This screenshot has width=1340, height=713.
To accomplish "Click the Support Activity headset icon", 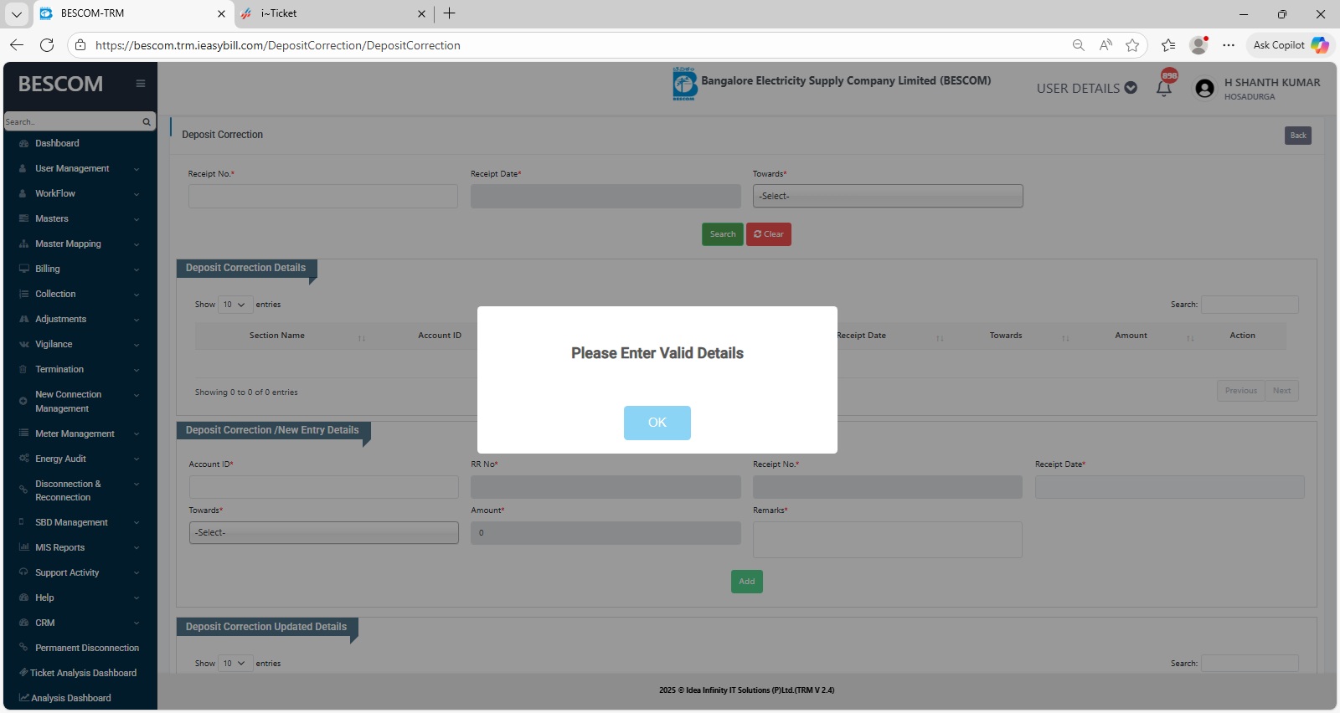I will tap(23, 572).
